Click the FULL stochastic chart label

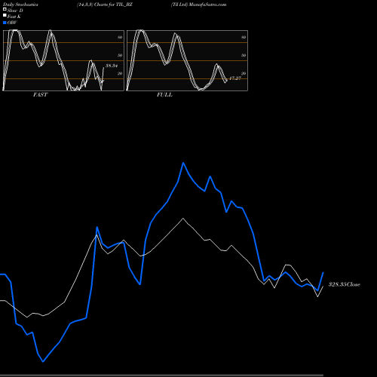point(164,94)
